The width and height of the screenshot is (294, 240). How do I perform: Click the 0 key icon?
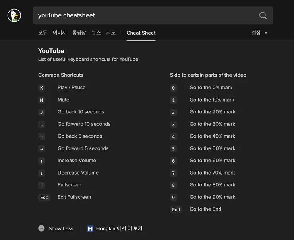pos(174,88)
